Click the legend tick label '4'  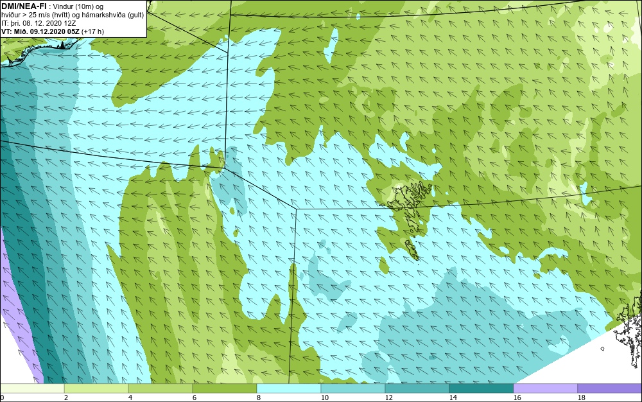(x=130, y=398)
